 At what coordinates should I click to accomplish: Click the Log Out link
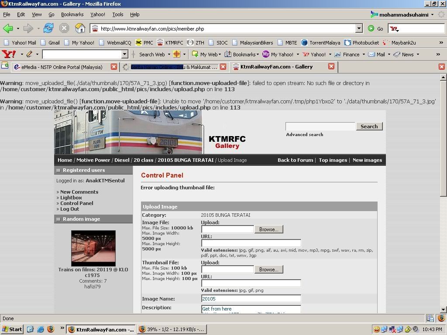point(69,209)
